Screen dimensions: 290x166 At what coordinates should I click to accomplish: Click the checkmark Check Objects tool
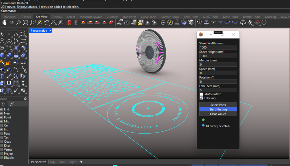(x=16, y=91)
